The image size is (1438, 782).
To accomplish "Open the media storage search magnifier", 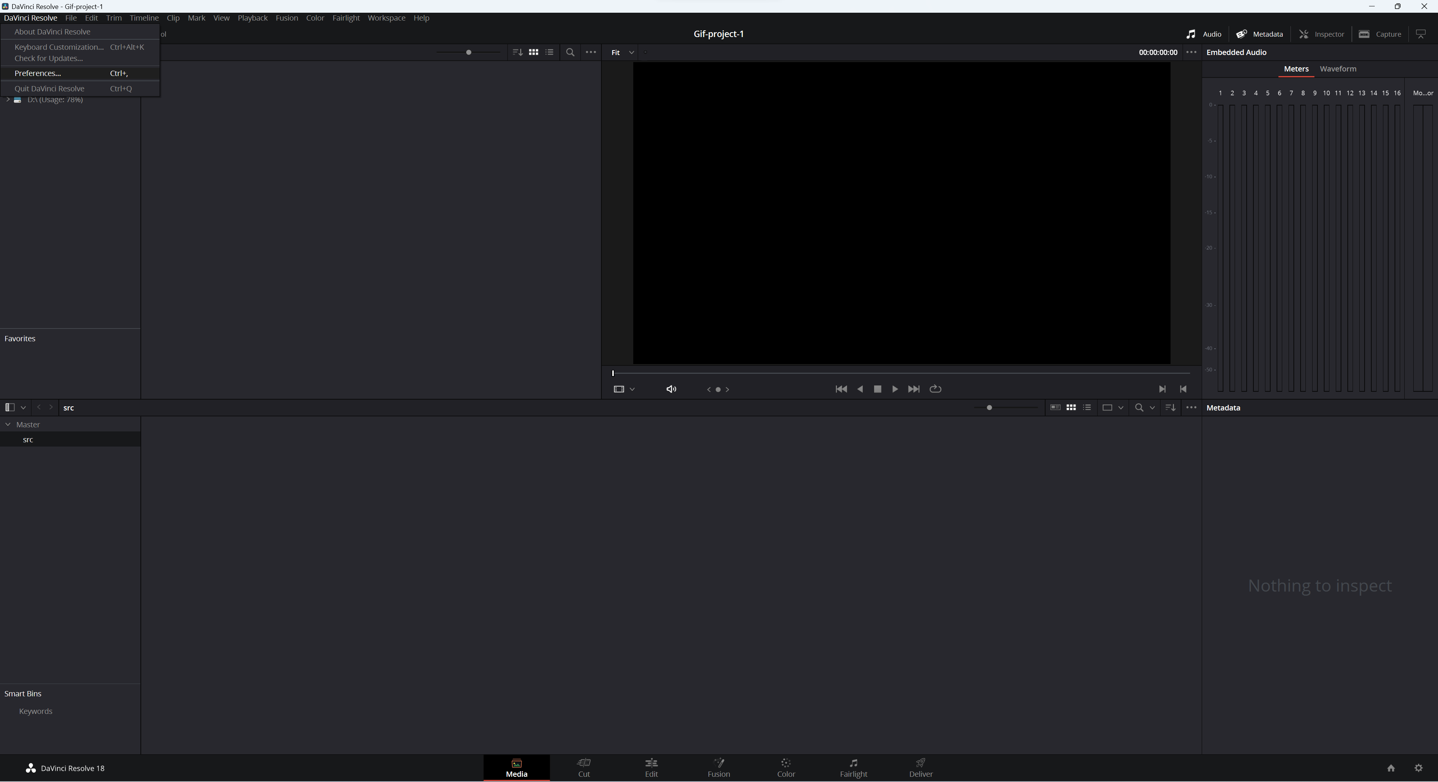I will tap(570, 52).
